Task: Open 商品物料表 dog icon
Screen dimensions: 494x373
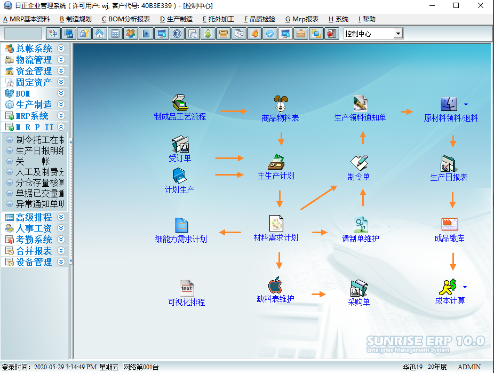Action: tap(280, 103)
